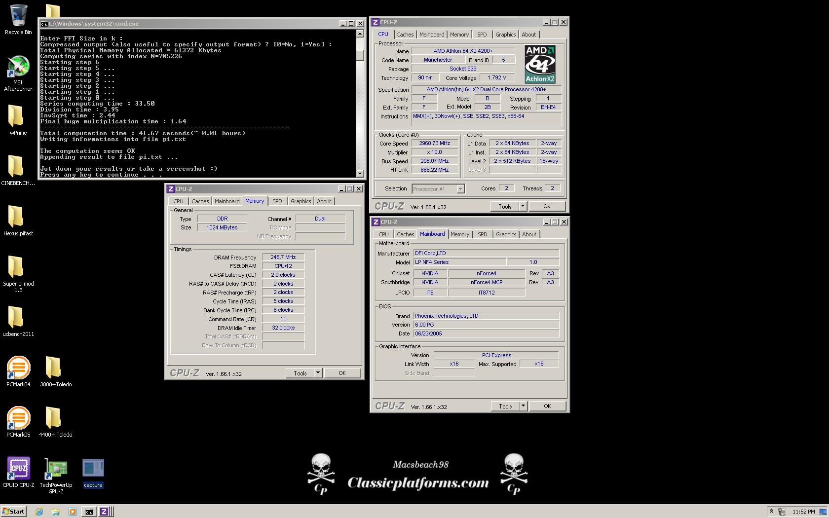Select the capture desktop icon

93,473
